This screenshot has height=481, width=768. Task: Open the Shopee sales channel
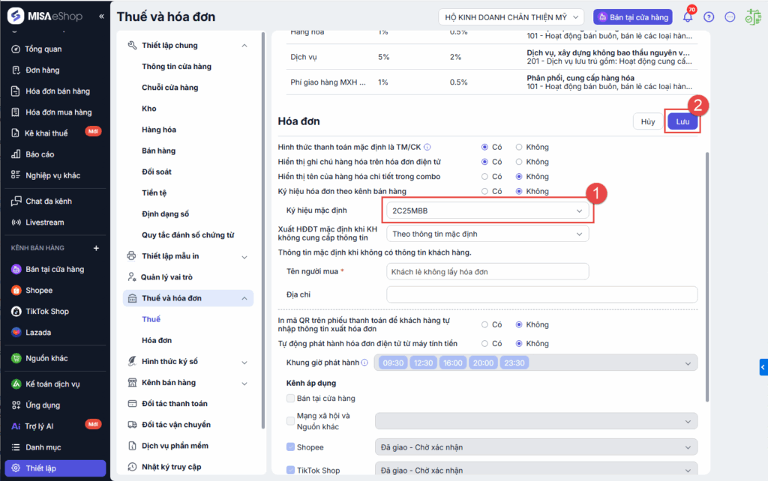click(39, 290)
